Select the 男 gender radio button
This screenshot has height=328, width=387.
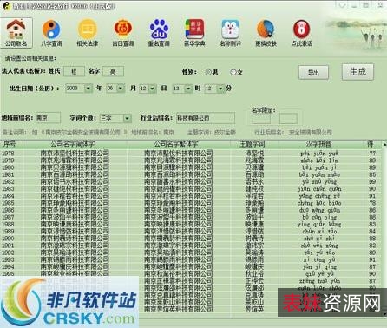coord(208,72)
